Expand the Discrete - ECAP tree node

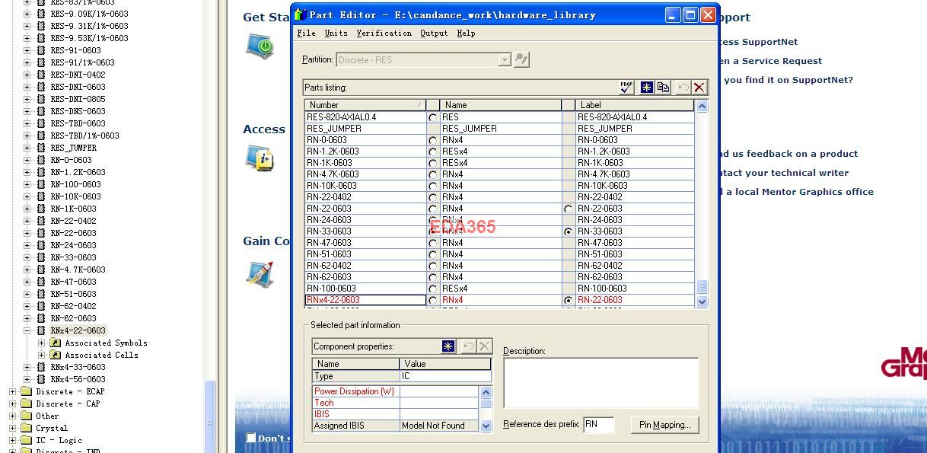pos(13,391)
